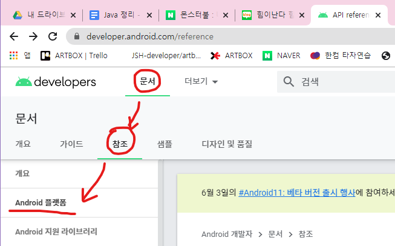Close the API reference tab
395x246 pixels.
click(x=378, y=15)
